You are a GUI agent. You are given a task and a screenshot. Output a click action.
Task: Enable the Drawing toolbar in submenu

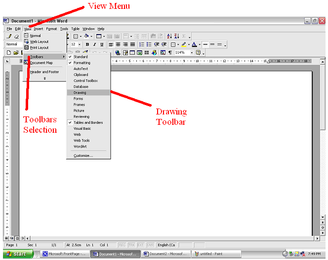click(x=88, y=93)
